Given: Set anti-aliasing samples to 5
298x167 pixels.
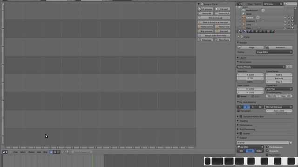Looking at the screenshot, I should click(x=240, y=107).
